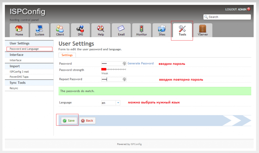
Task: Open the VServer cabinet icon
Action: coord(203,29)
